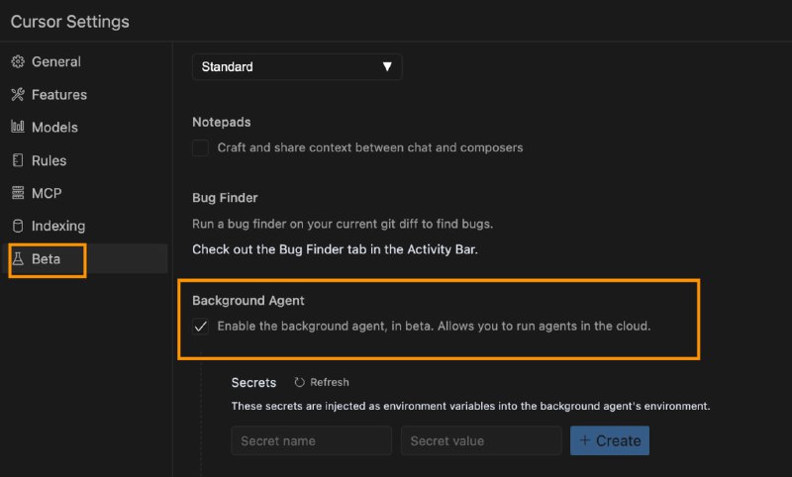792x477 pixels.
Task: Focus the Secret value field
Action: [x=481, y=440]
